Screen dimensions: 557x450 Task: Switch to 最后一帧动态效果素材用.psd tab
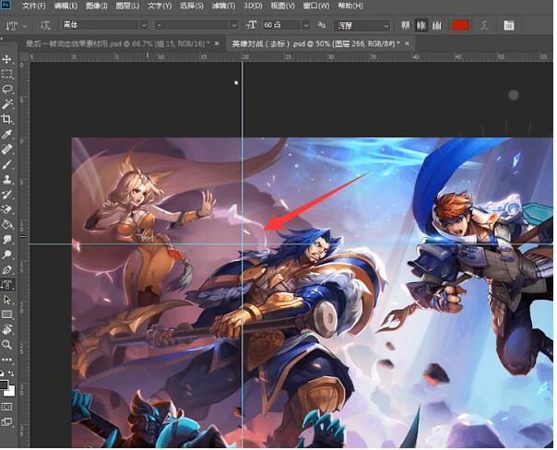[120, 43]
